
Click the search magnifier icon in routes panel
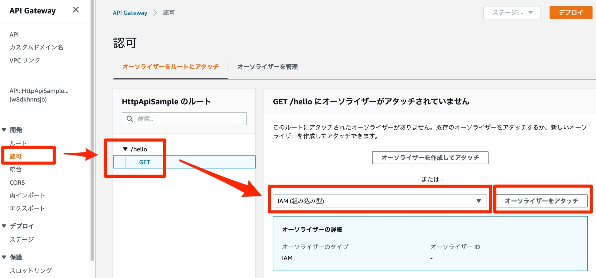coord(130,118)
